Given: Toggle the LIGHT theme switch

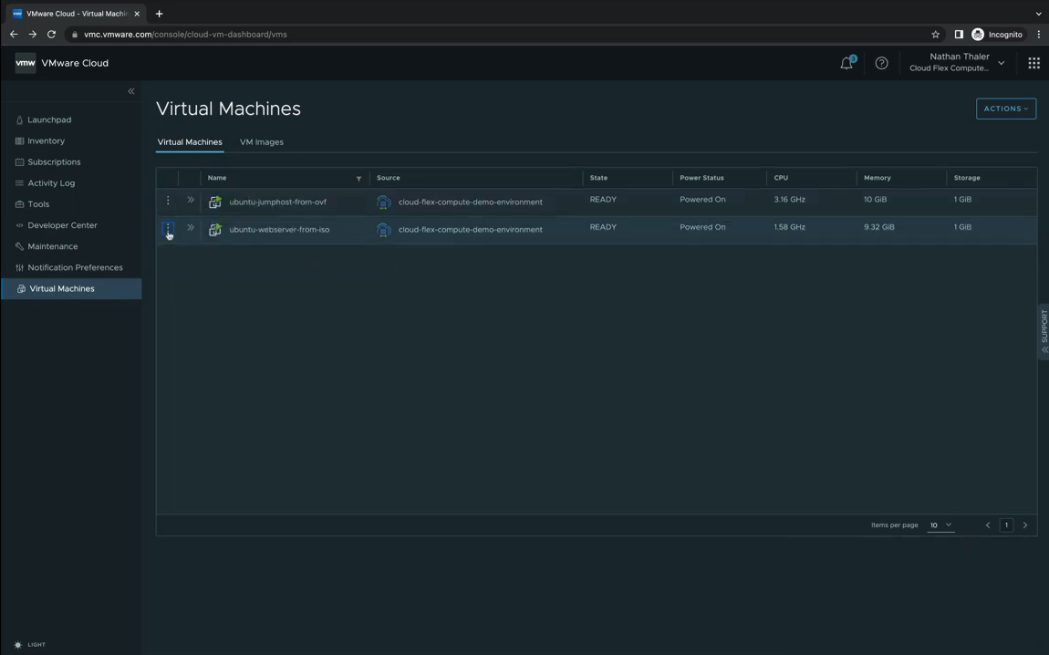Looking at the screenshot, I should pos(29,645).
